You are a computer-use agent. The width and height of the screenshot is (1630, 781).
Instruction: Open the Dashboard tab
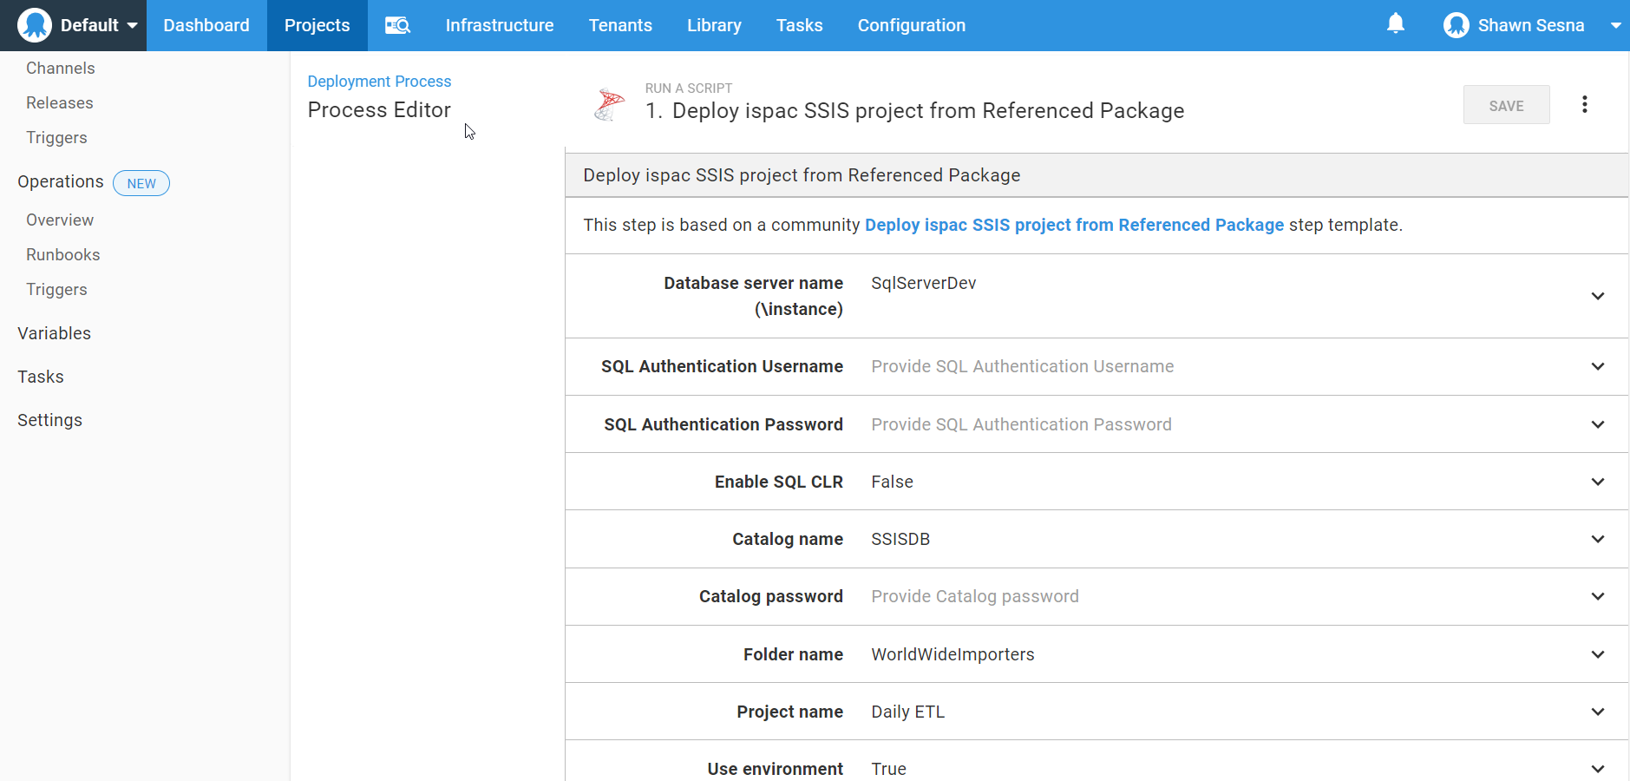206,25
